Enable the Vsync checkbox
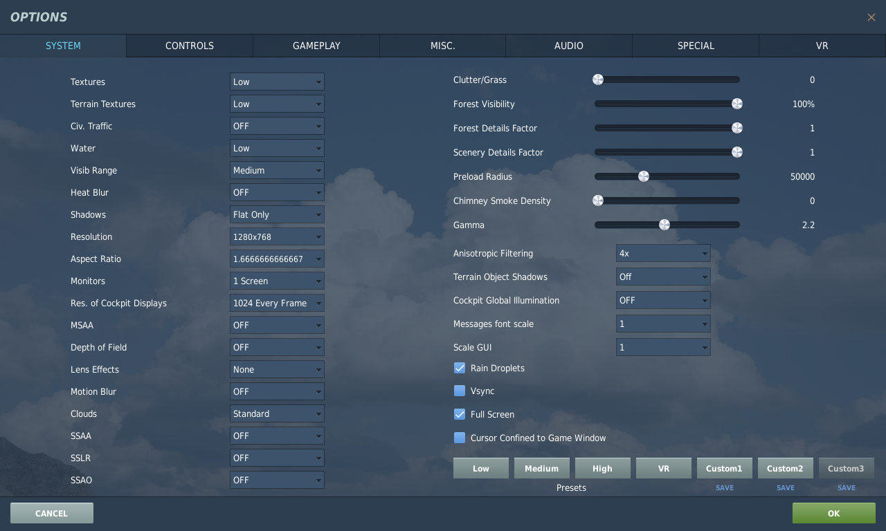 [x=460, y=391]
